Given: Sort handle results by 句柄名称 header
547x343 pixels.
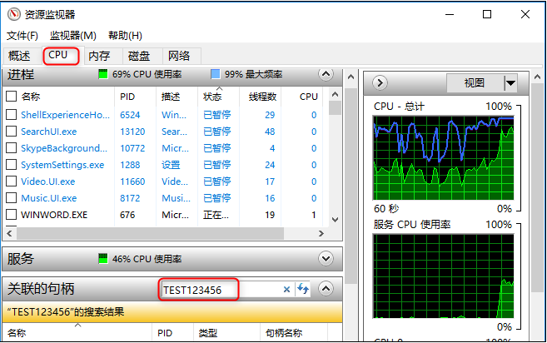Looking at the screenshot, I should coord(294,333).
